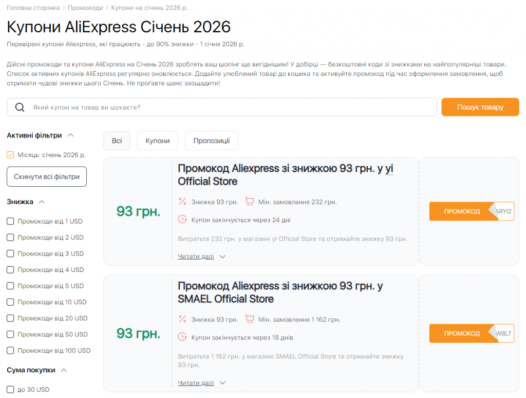
Task: Click the search magnifier icon
Action: (x=21, y=107)
